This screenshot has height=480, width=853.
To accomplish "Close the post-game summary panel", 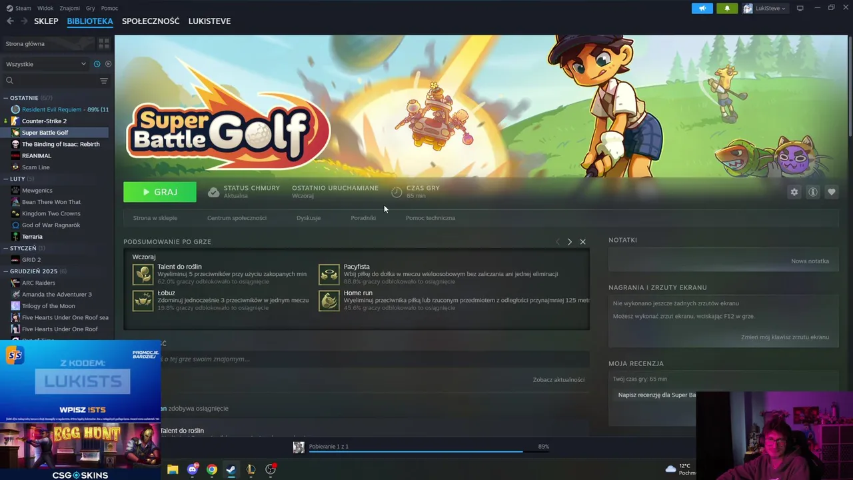I will (582, 241).
